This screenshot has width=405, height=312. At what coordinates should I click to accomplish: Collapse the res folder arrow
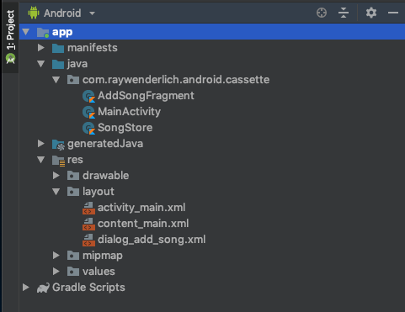click(x=41, y=160)
